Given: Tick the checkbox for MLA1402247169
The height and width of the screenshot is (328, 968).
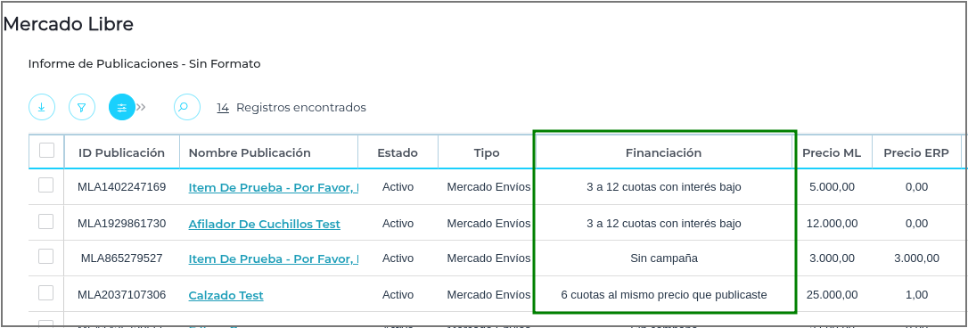Looking at the screenshot, I should pos(46,185).
